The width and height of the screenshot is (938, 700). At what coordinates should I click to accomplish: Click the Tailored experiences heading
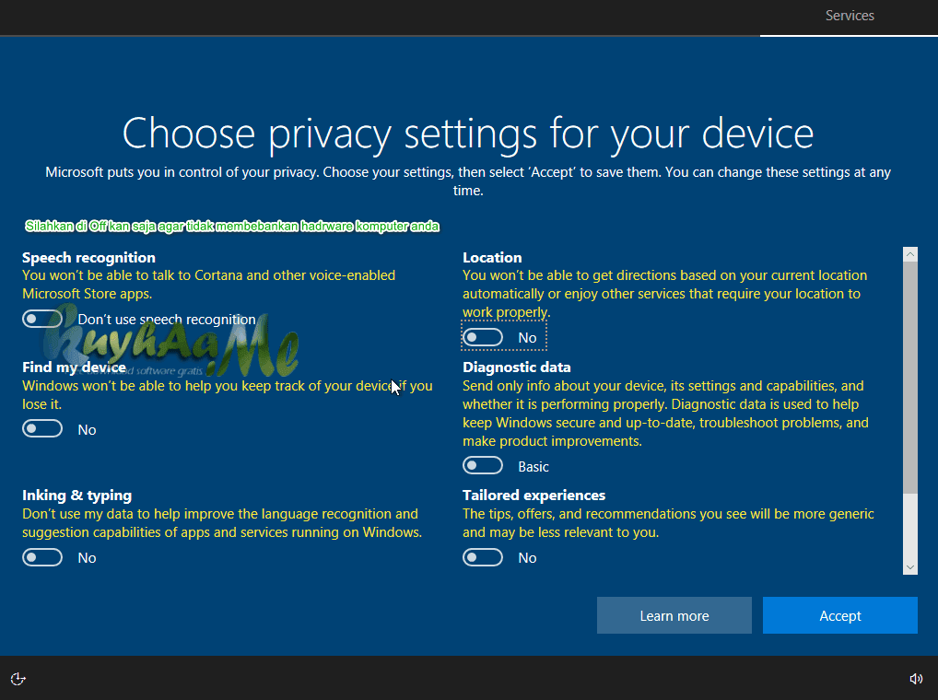pyautogui.click(x=533, y=495)
